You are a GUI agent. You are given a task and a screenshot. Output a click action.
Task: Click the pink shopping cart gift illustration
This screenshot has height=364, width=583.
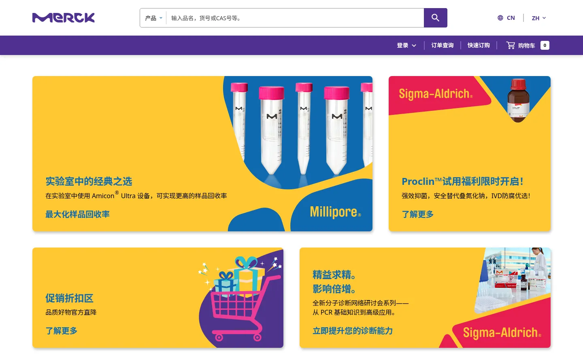(x=240, y=298)
